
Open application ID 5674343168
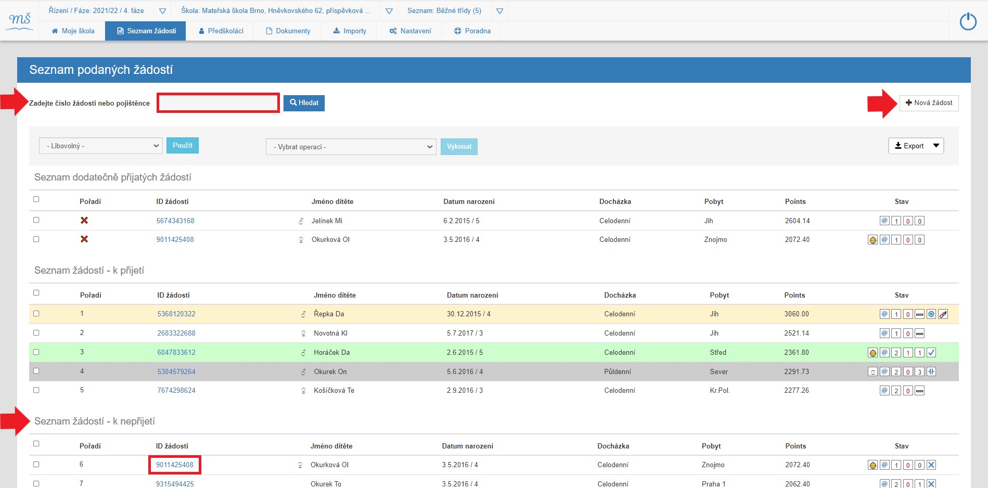click(x=175, y=221)
